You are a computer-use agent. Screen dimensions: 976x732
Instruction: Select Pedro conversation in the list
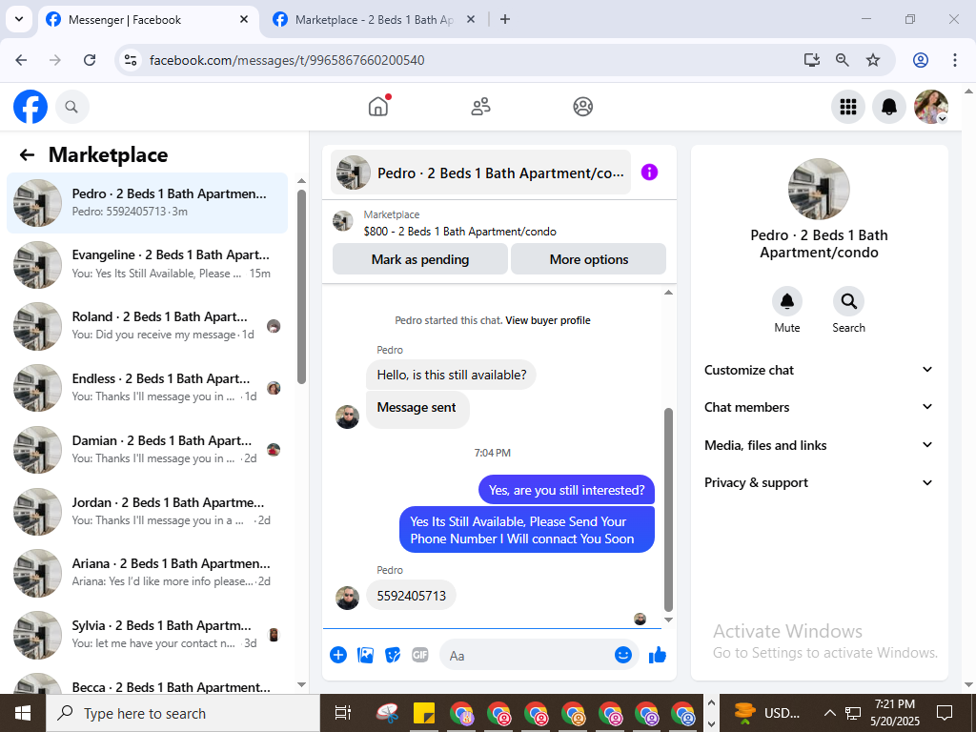(147, 203)
